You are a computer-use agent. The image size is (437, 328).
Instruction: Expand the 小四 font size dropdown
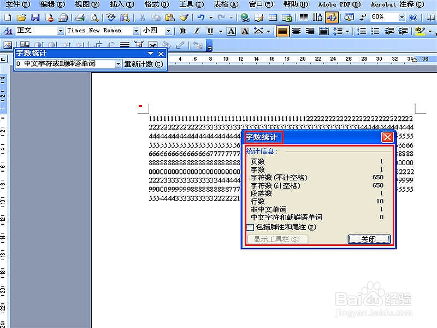coord(168,31)
